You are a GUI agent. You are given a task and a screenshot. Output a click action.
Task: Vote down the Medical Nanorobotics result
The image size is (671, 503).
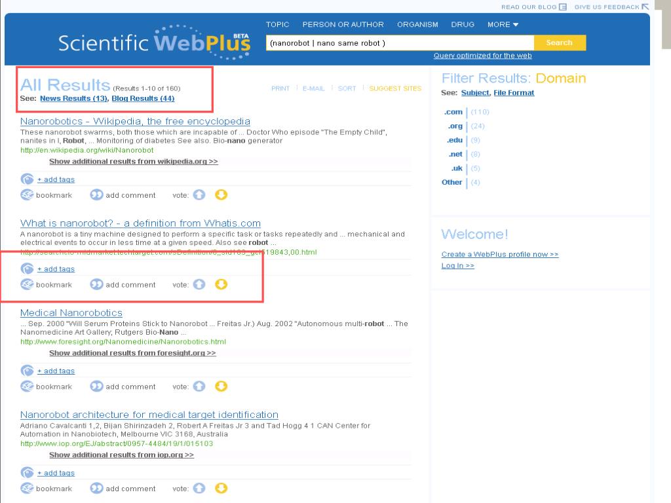[221, 386]
